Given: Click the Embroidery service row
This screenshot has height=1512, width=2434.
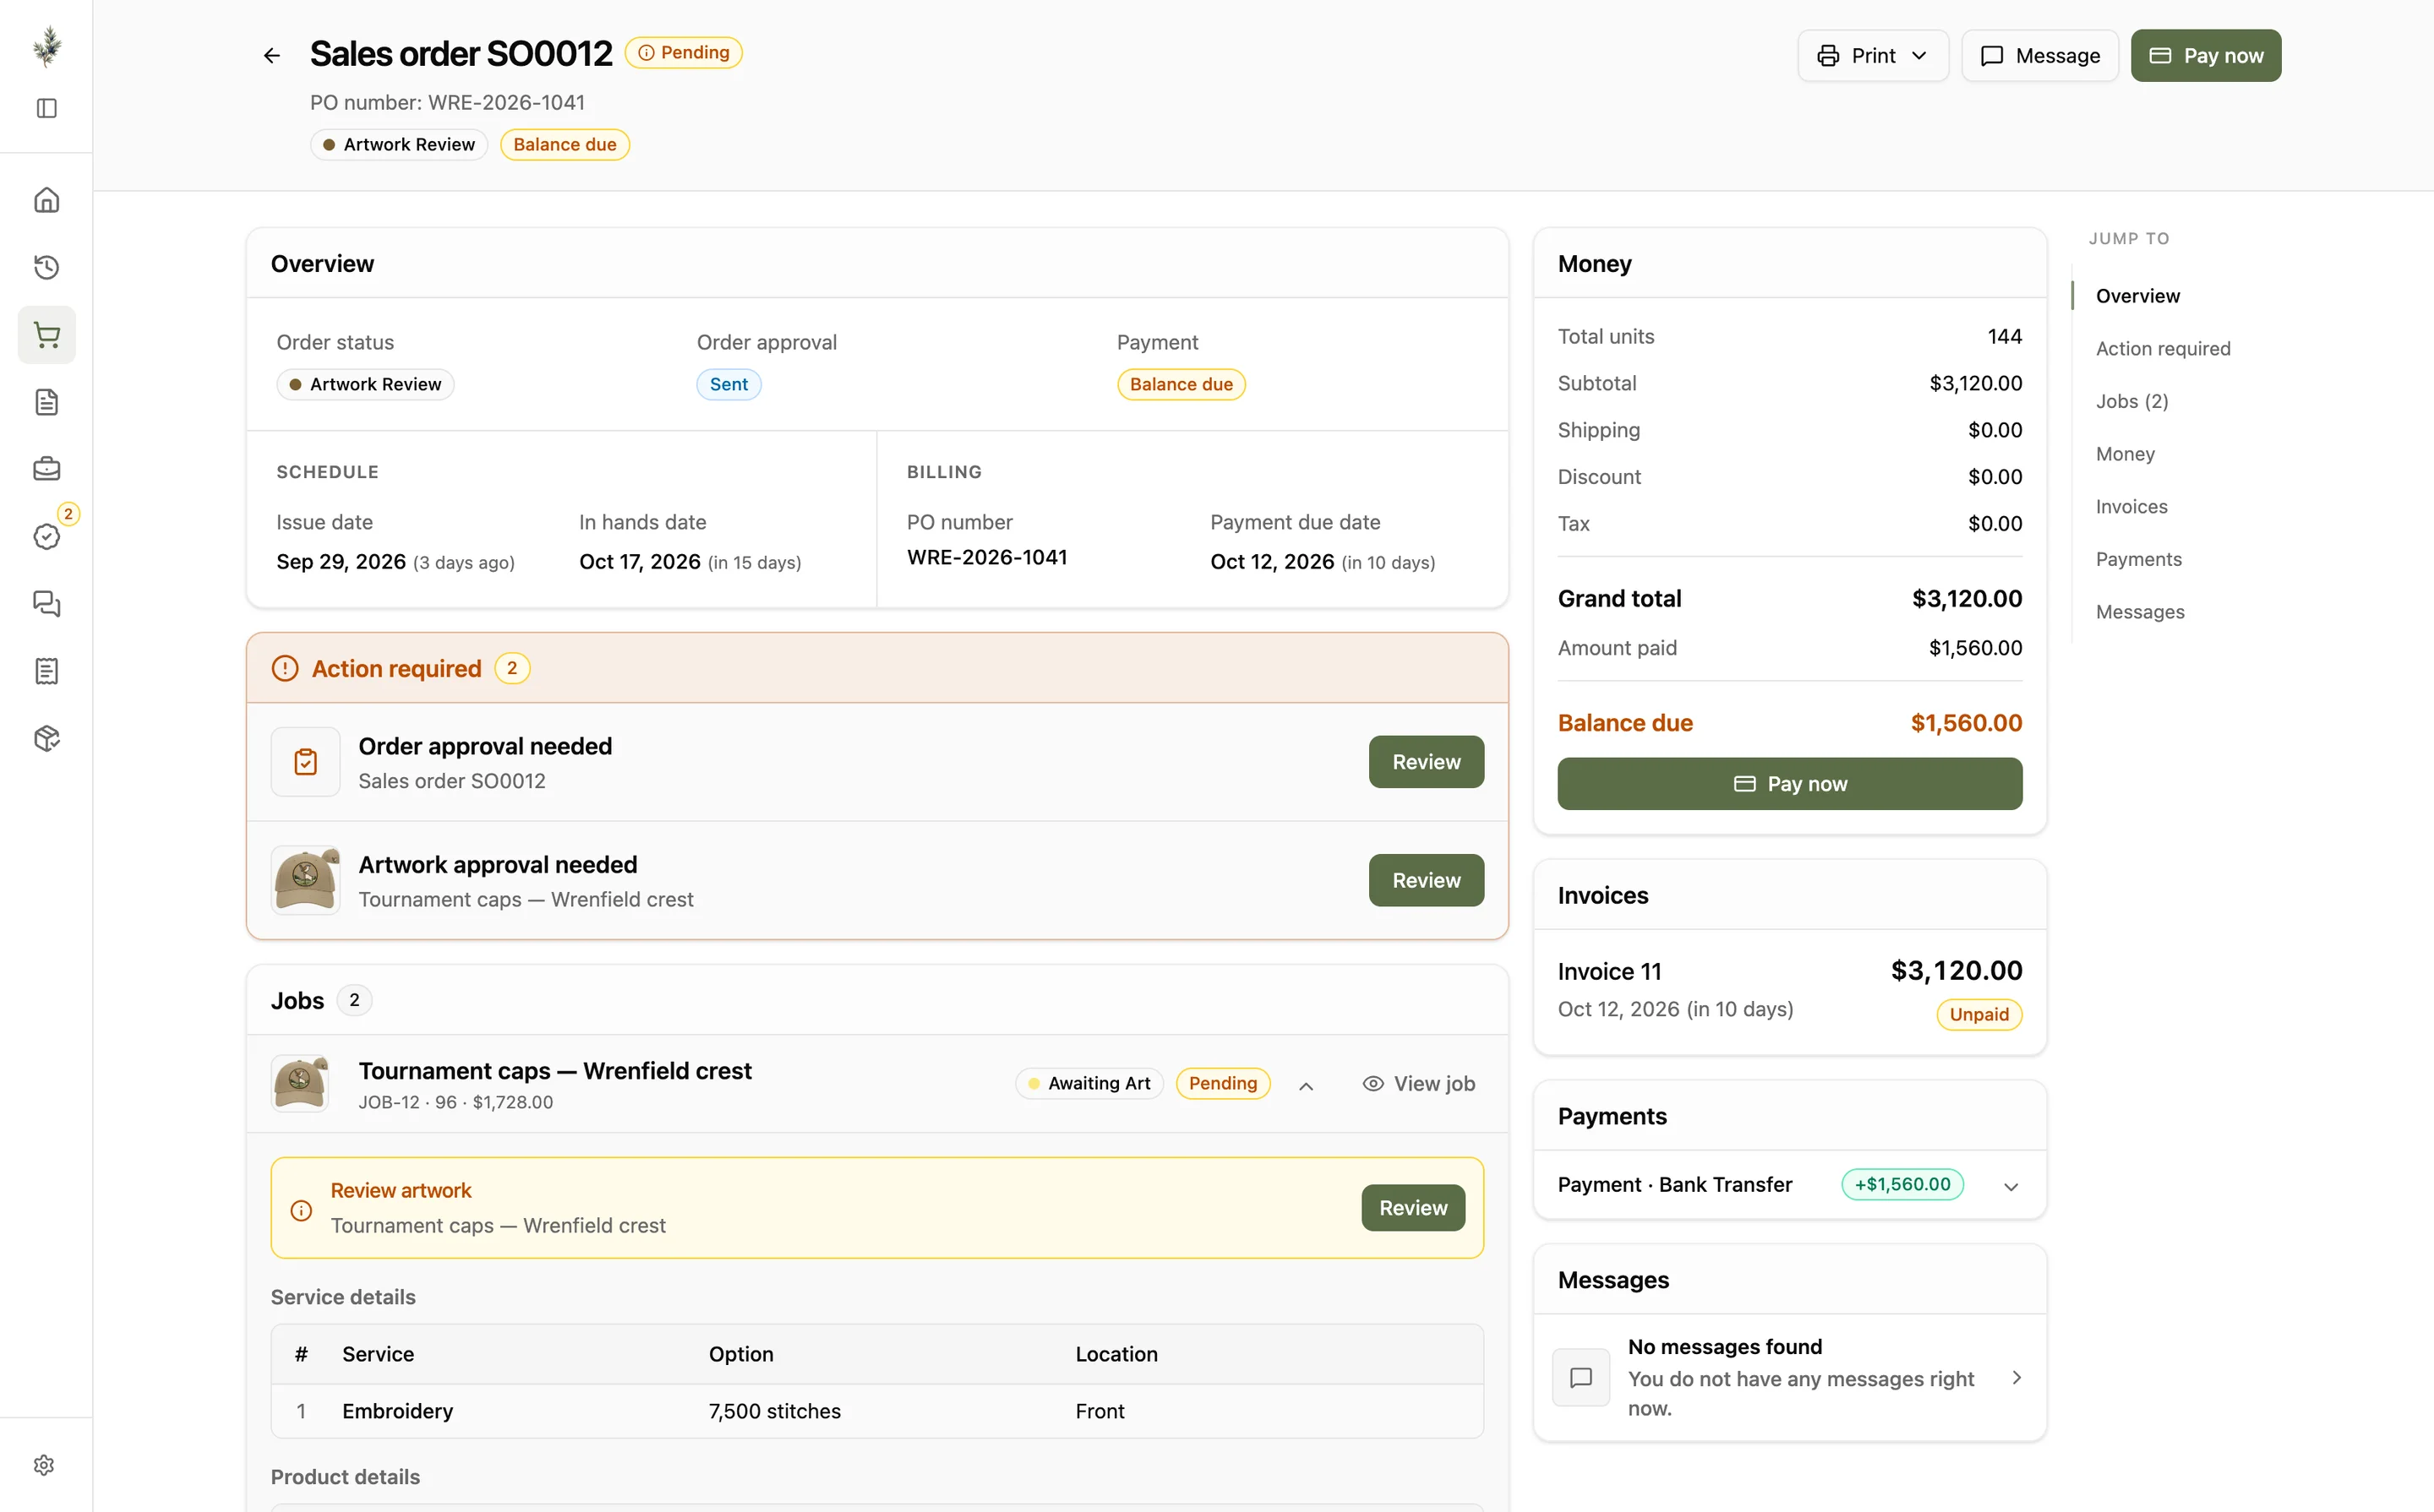Looking at the screenshot, I should pos(876,1411).
